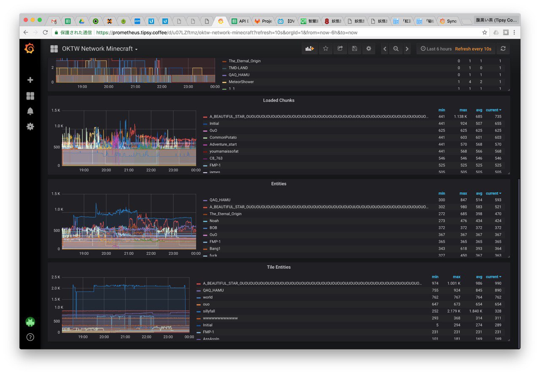The height and width of the screenshot is (375, 540).
Task: Open the Grafana logo menu
Action: 30,49
